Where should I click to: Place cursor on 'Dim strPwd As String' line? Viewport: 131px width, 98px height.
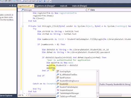pyautogui.click(x=57, y=34)
